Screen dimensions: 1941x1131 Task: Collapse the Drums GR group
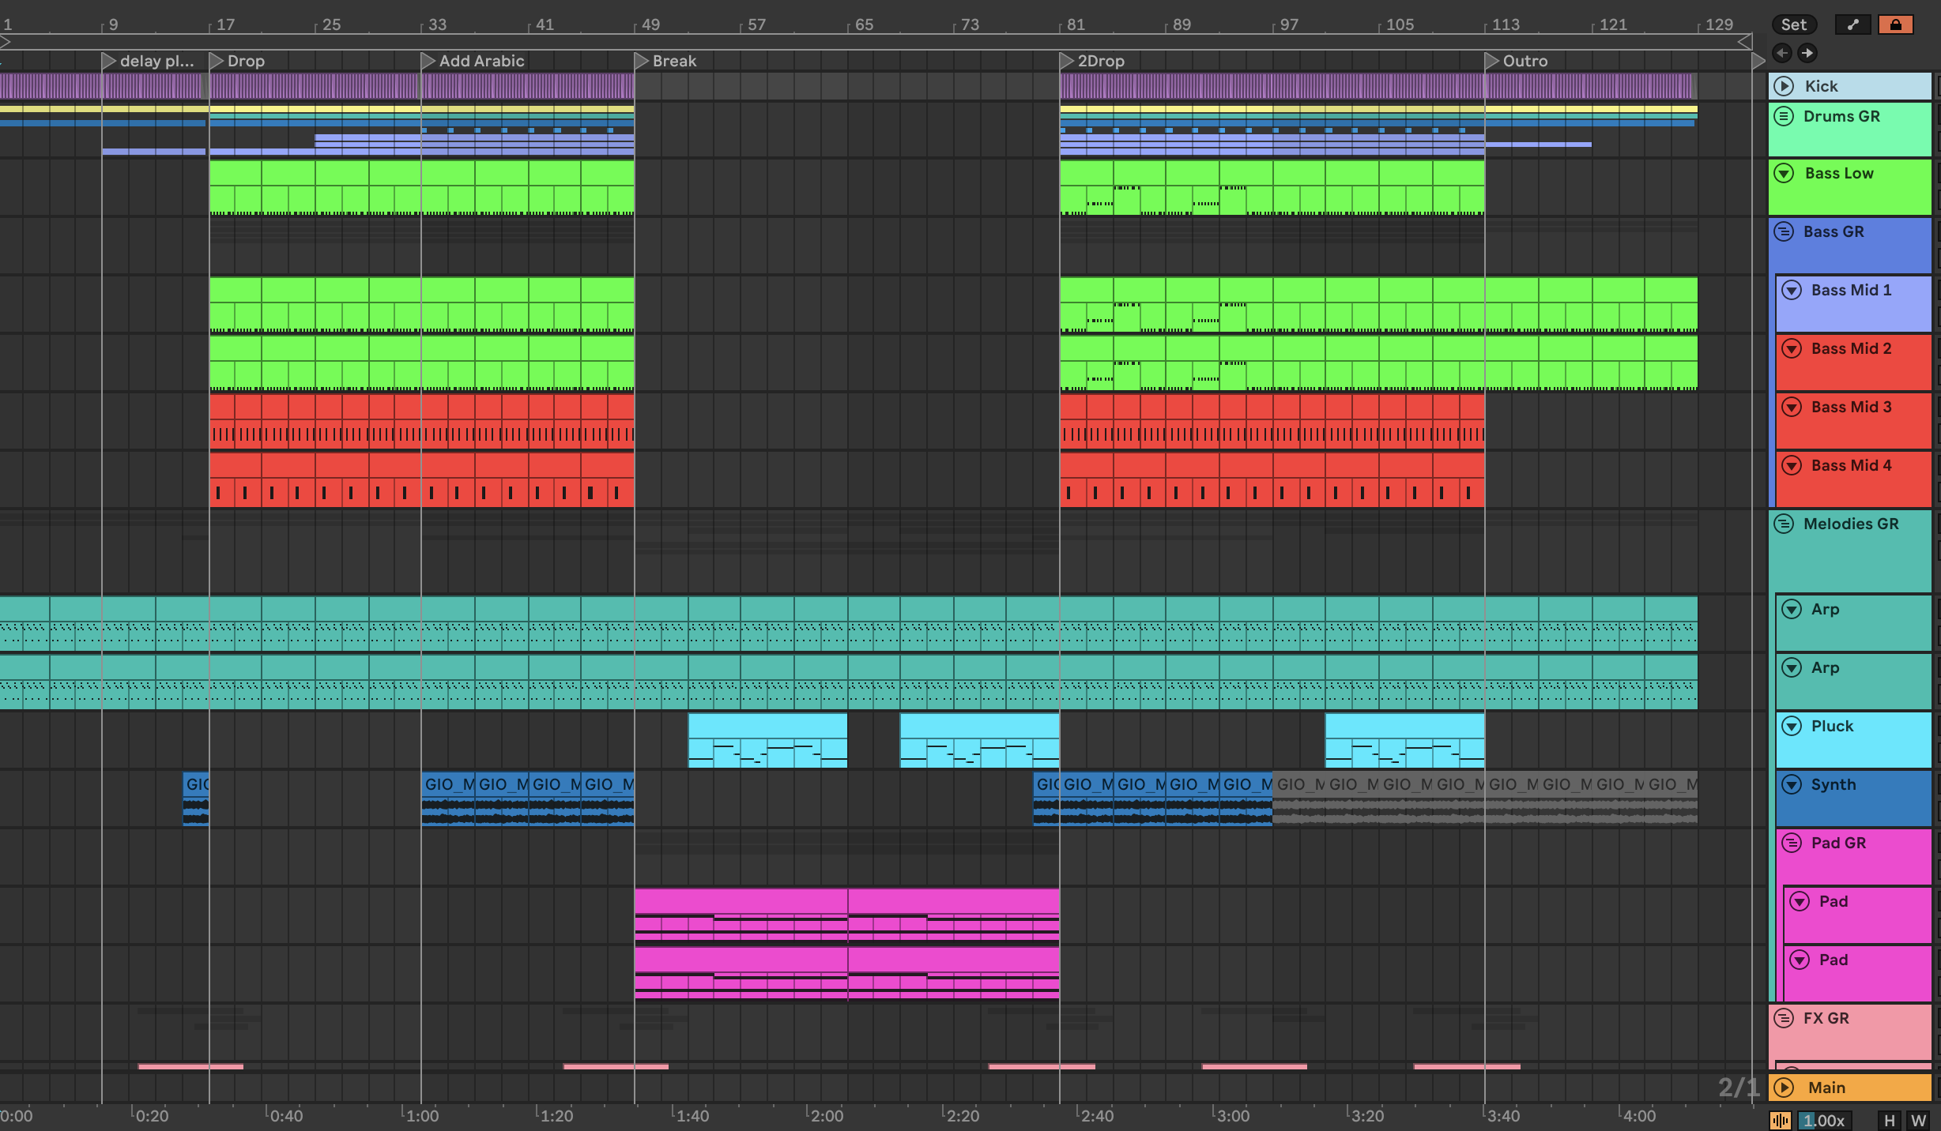(x=1784, y=116)
